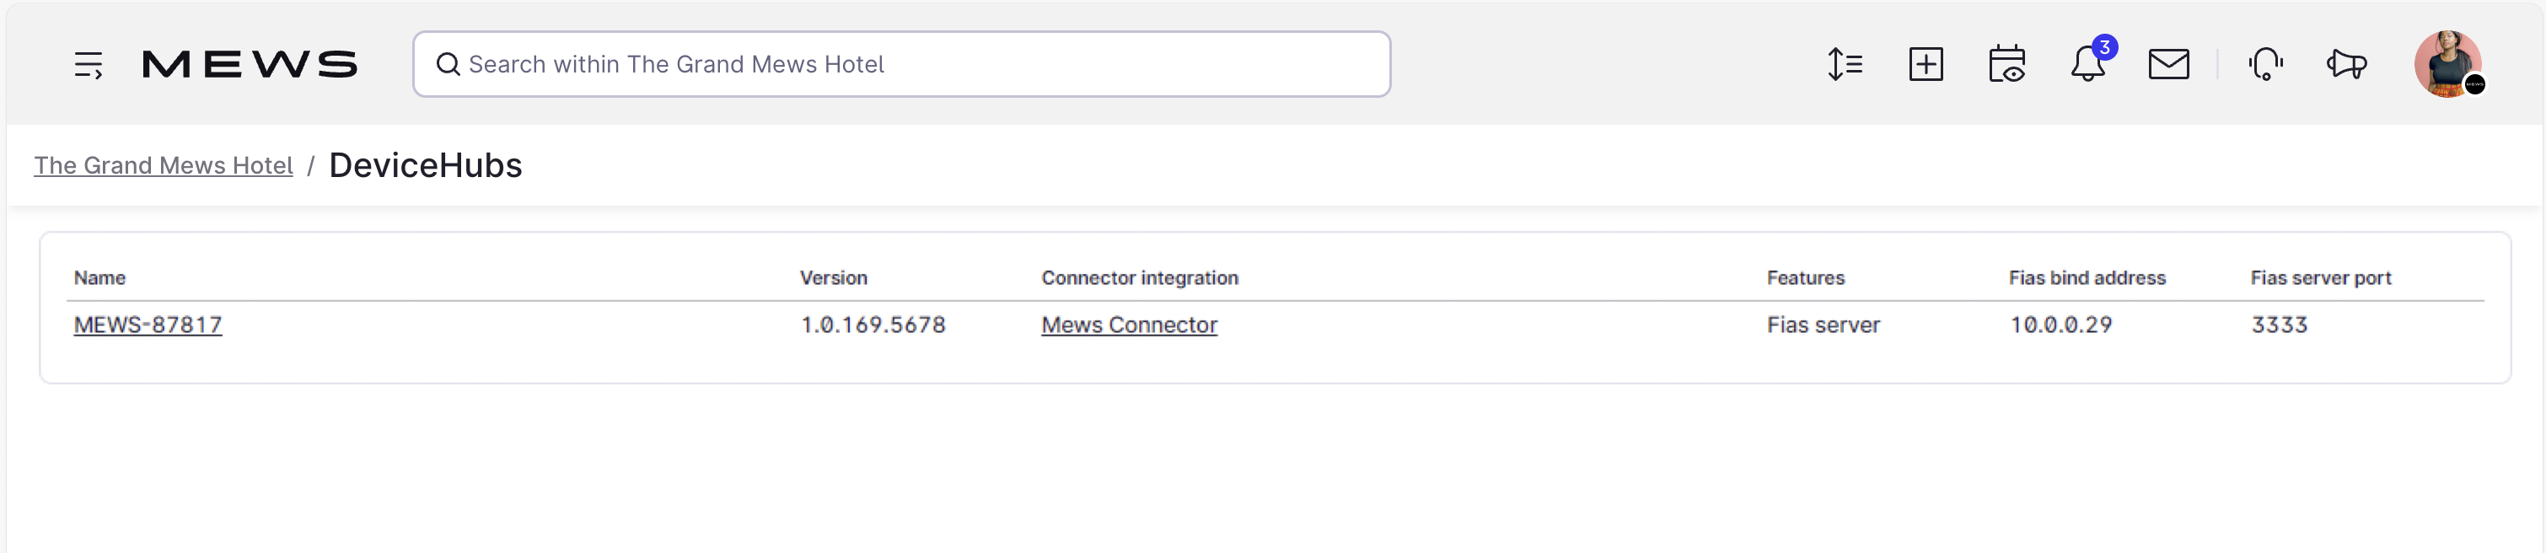Open the sidebar navigation menu
2546x553 pixels.
pyautogui.click(x=89, y=63)
